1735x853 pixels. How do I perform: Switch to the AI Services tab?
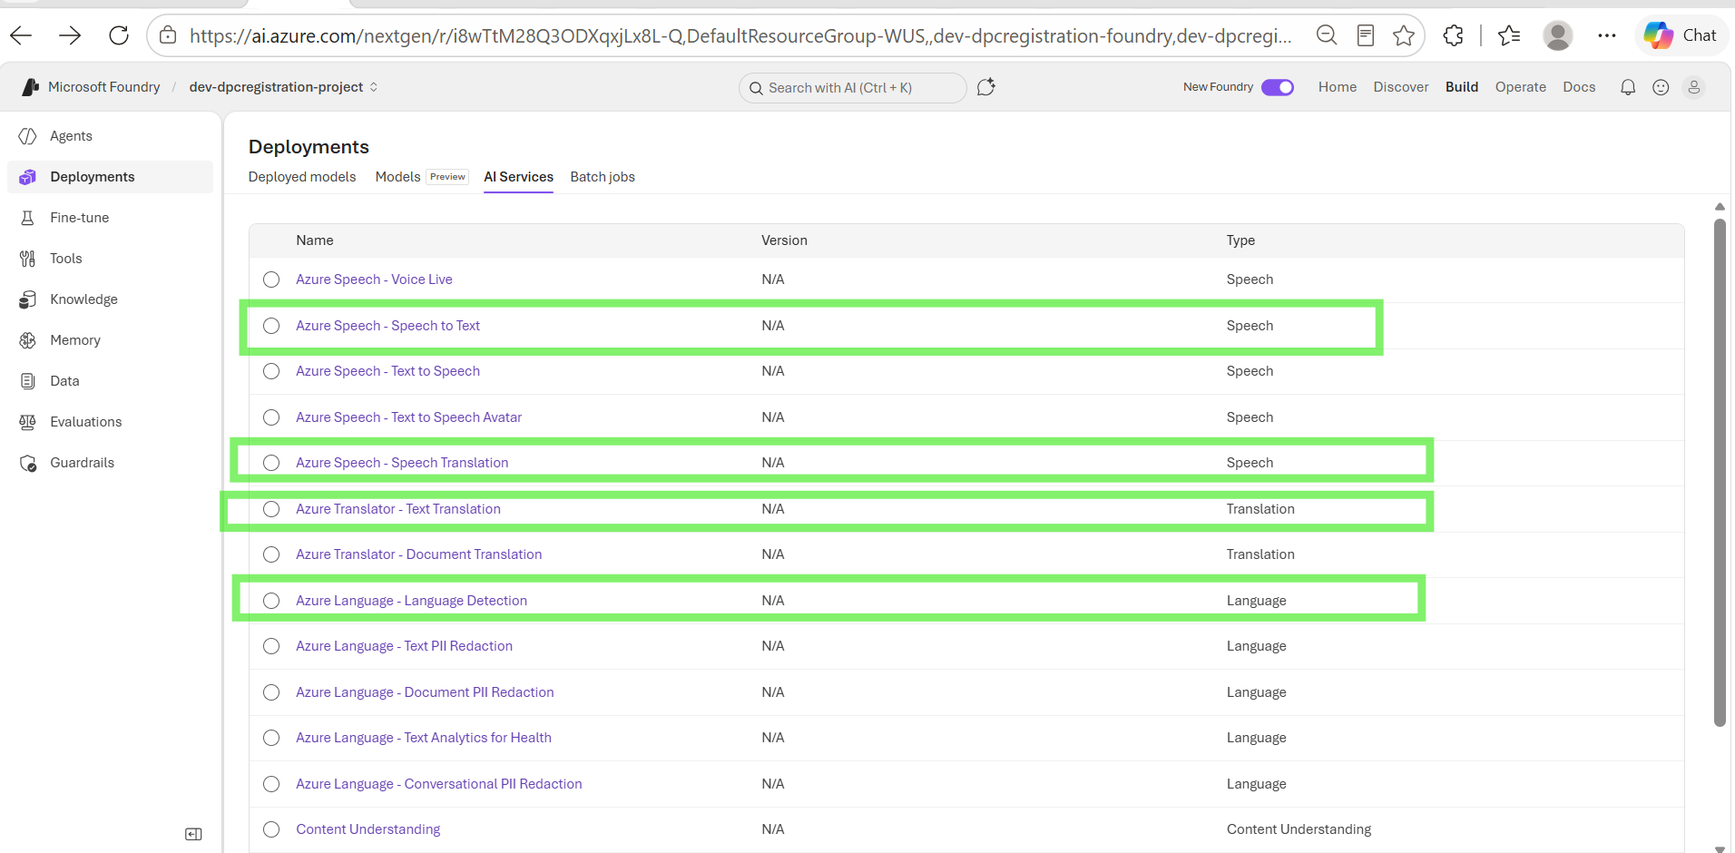pyautogui.click(x=518, y=177)
